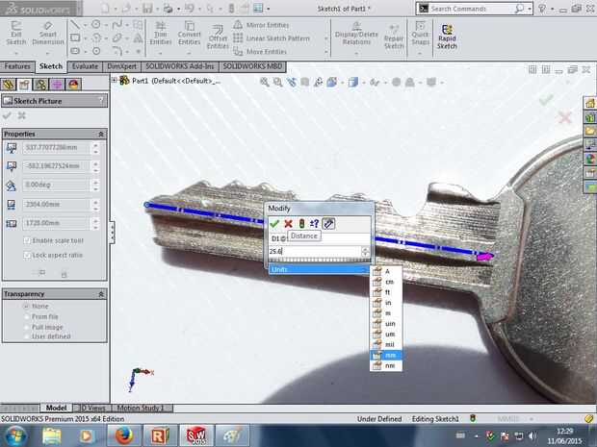Click Repair Sketch tool

click(x=394, y=37)
